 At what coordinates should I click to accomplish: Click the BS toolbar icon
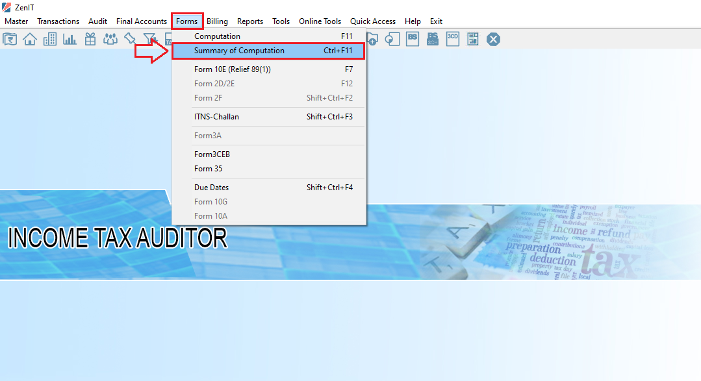pyautogui.click(x=412, y=39)
